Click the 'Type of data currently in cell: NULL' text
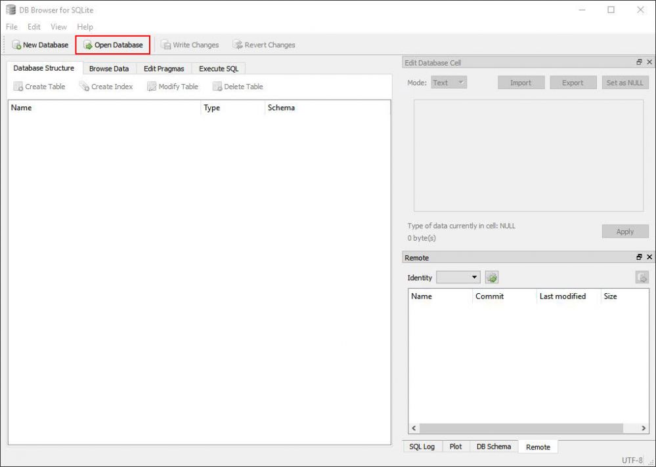The height and width of the screenshot is (467, 656). [x=462, y=226]
